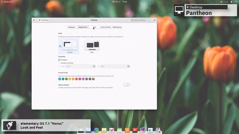This screenshot has width=239, height=134.
Task: Open the Applications menu
Action: (7, 2)
